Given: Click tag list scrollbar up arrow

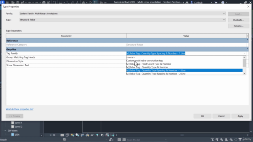Looking at the screenshot, I should click(x=244, y=57).
